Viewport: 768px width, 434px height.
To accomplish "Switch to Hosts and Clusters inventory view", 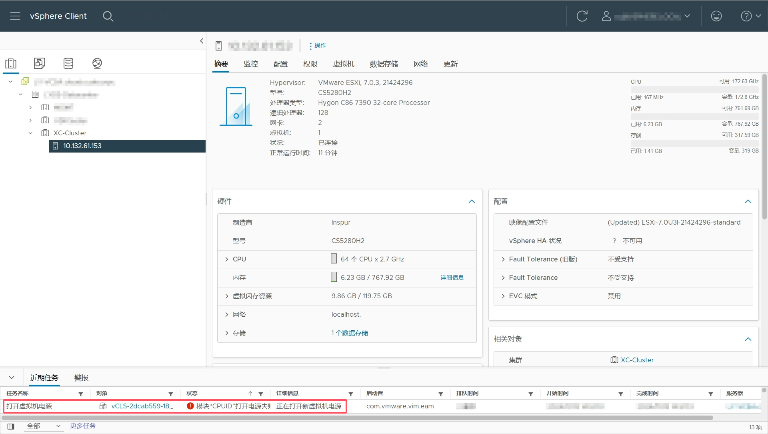I will [x=11, y=63].
